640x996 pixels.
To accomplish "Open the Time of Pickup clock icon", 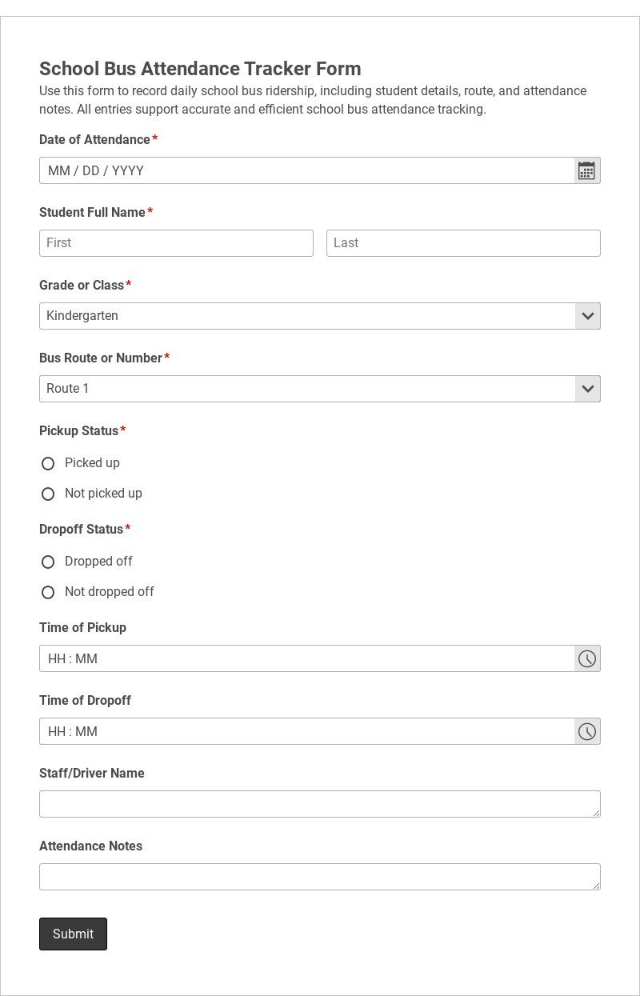I will pyautogui.click(x=587, y=658).
